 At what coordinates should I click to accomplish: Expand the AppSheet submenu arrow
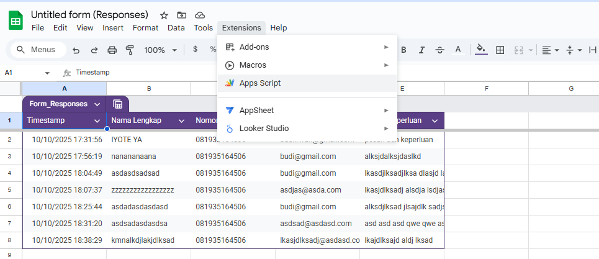pos(386,111)
